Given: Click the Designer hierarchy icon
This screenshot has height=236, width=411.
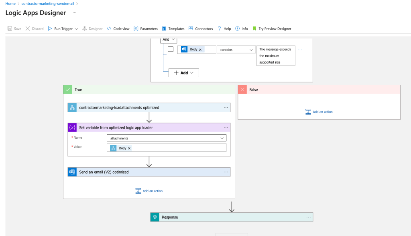Looking at the screenshot, I should click(x=84, y=29).
